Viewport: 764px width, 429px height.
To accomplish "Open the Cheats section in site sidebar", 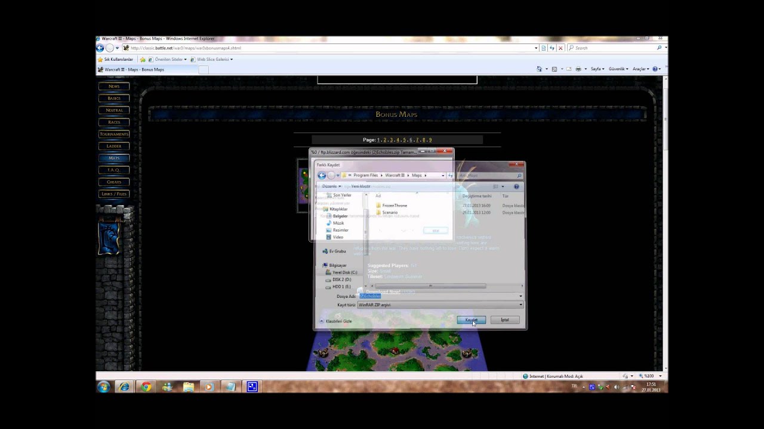I will pos(114,182).
